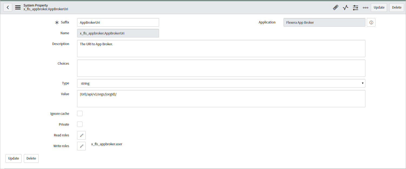Toggle the Private checkbox
406x169 pixels.
pyautogui.click(x=80, y=124)
